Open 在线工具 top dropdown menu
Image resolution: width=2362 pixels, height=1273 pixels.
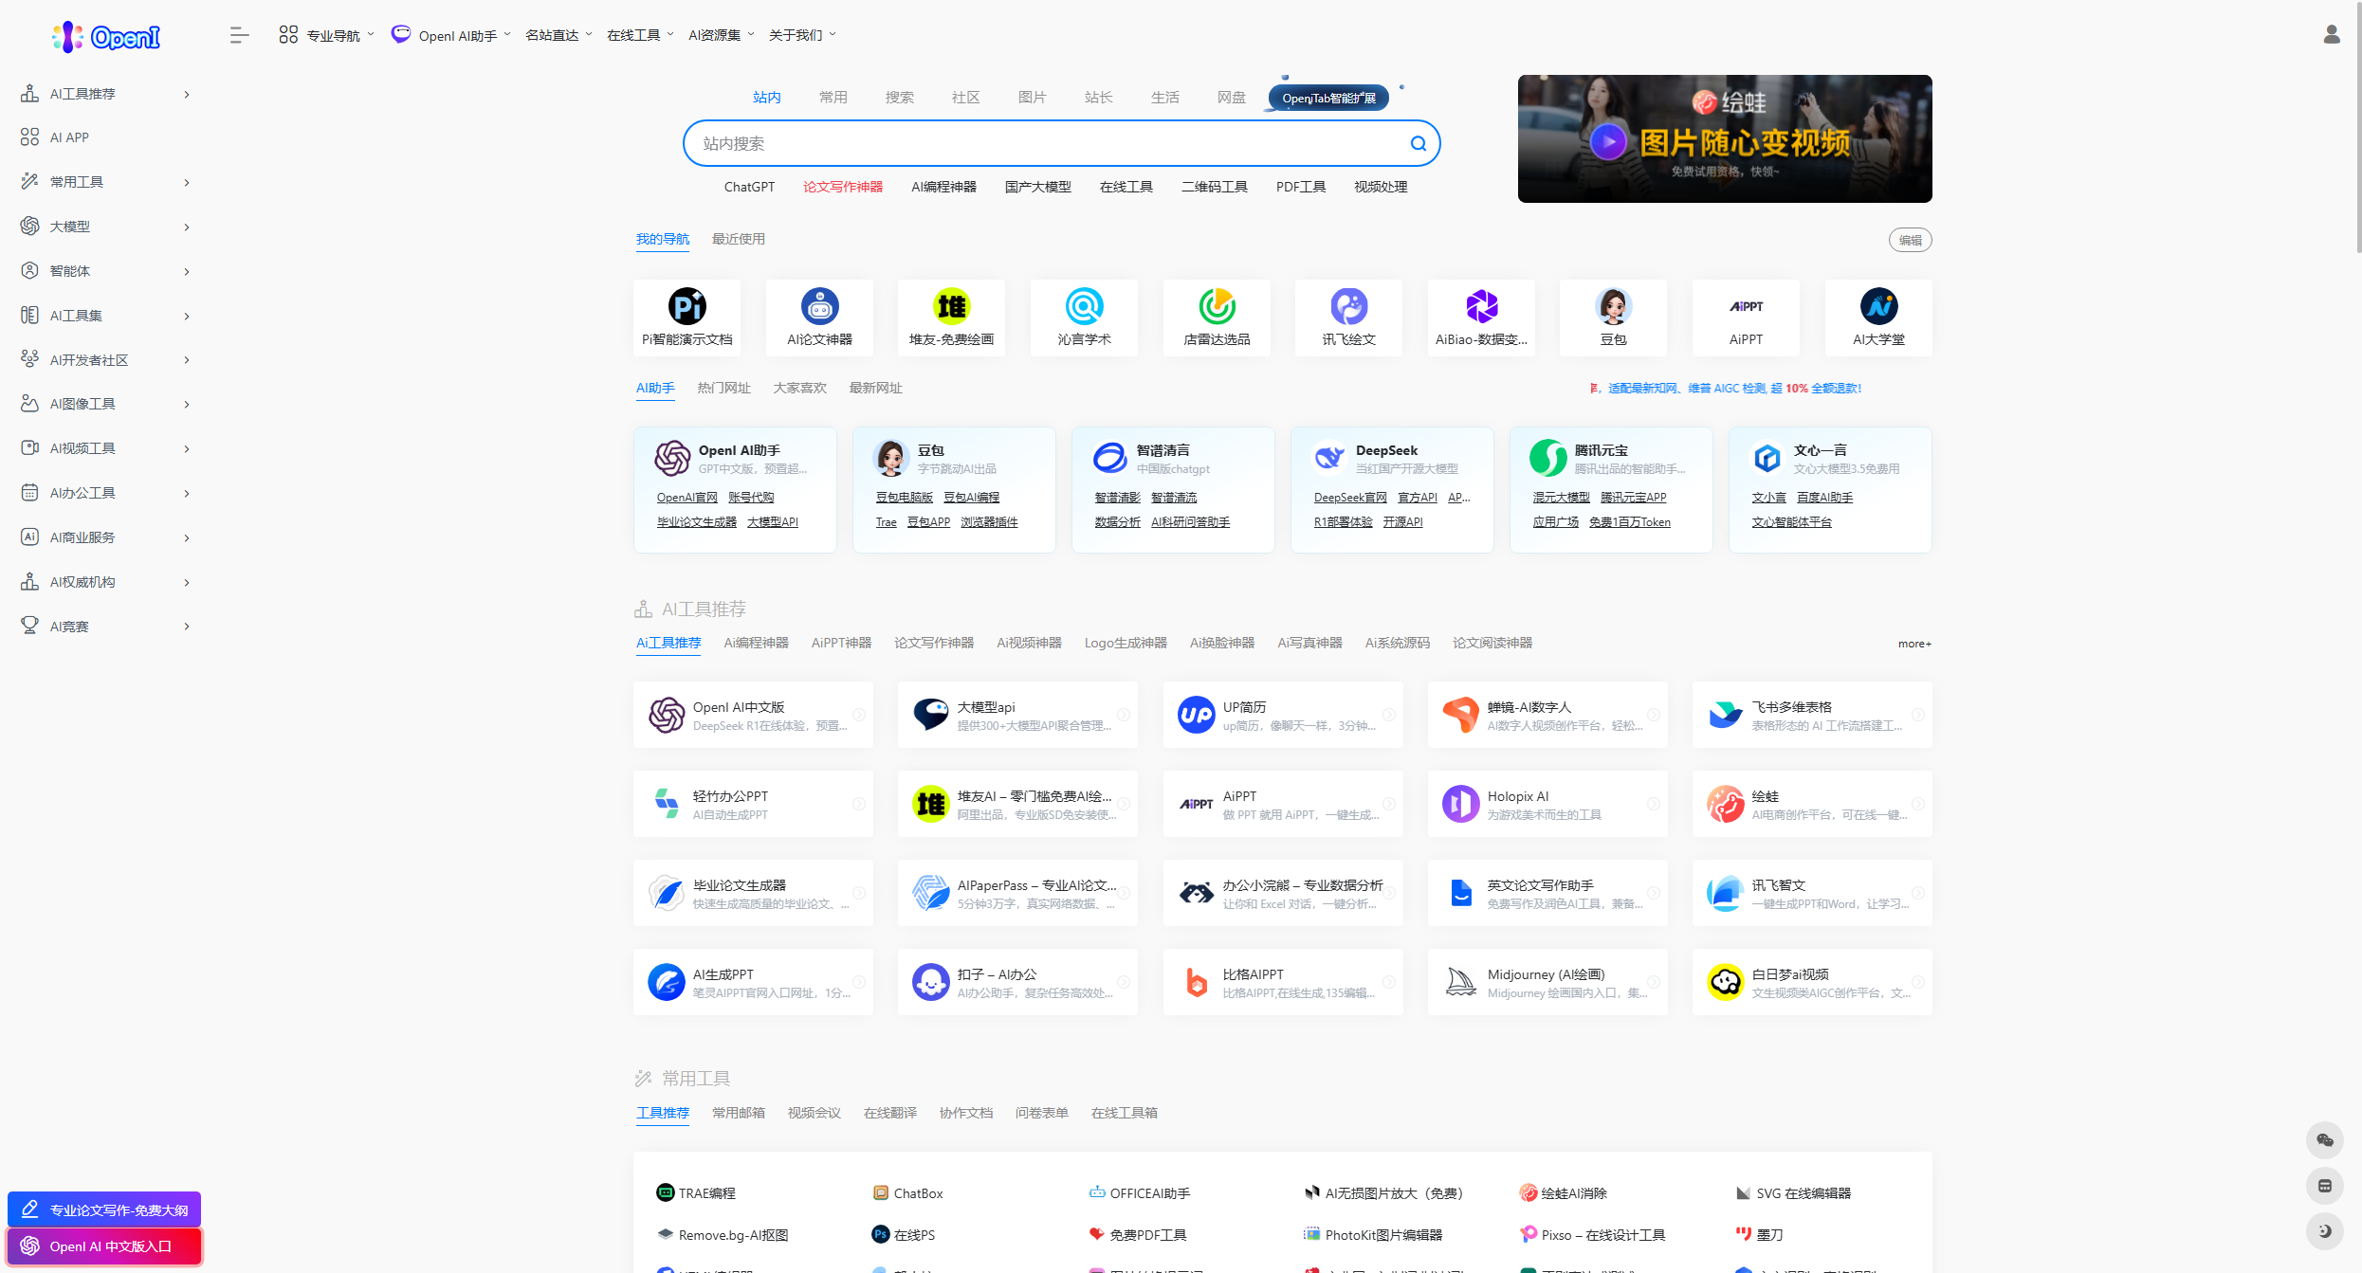tap(640, 35)
